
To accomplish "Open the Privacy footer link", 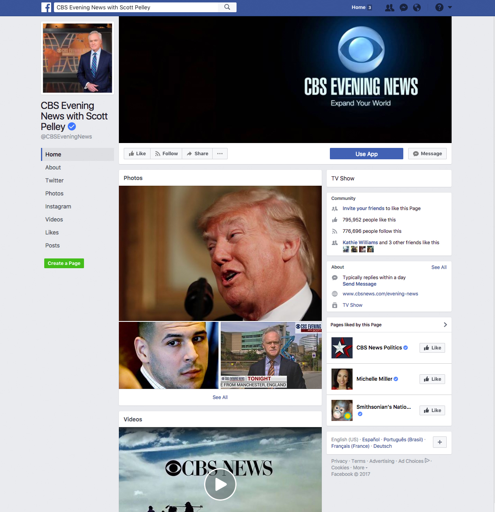I will point(339,461).
